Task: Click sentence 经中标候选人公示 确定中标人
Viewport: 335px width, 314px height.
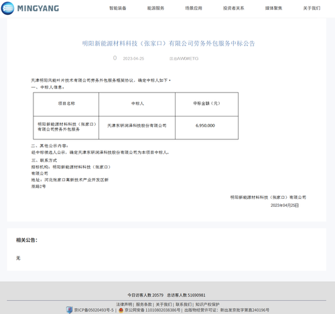Action: 100,153
